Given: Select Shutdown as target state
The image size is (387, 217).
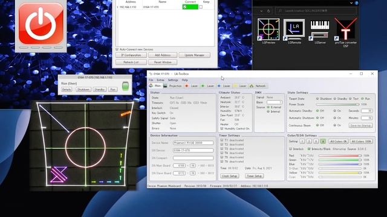Looking at the screenshot, I should [317, 99].
